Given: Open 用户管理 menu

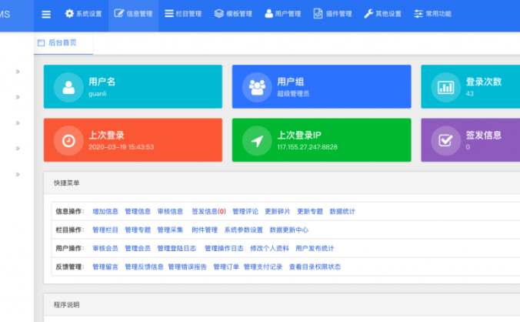Looking at the screenshot, I should tap(283, 14).
